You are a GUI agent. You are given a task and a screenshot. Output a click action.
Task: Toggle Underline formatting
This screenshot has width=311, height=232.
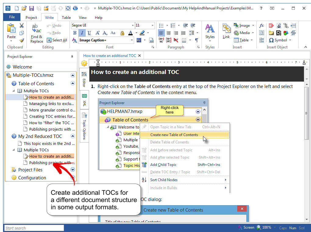pyautogui.click(x=89, y=33)
